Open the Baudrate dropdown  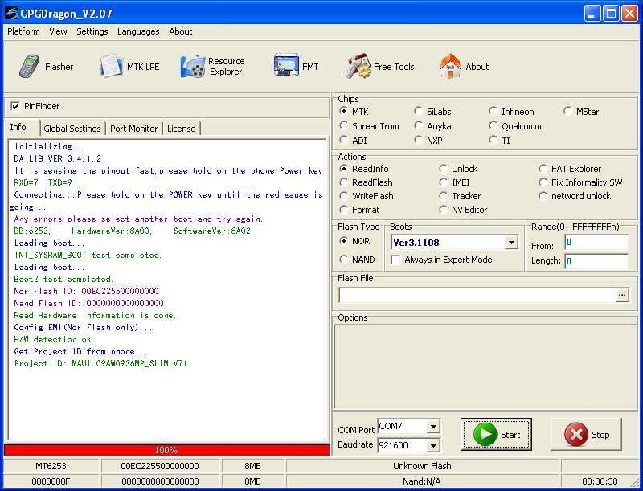click(433, 445)
